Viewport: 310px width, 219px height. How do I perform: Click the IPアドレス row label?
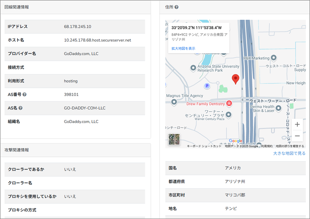pyautogui.click(x=17, y=27)
